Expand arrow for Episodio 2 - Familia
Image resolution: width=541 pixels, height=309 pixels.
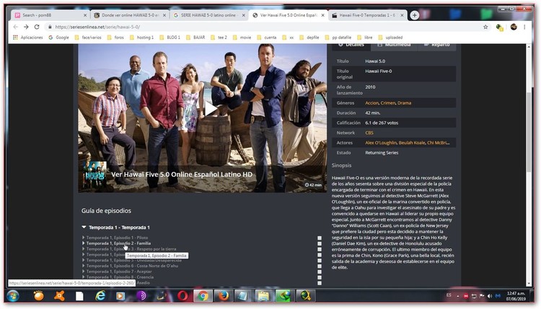click(84, 243)
